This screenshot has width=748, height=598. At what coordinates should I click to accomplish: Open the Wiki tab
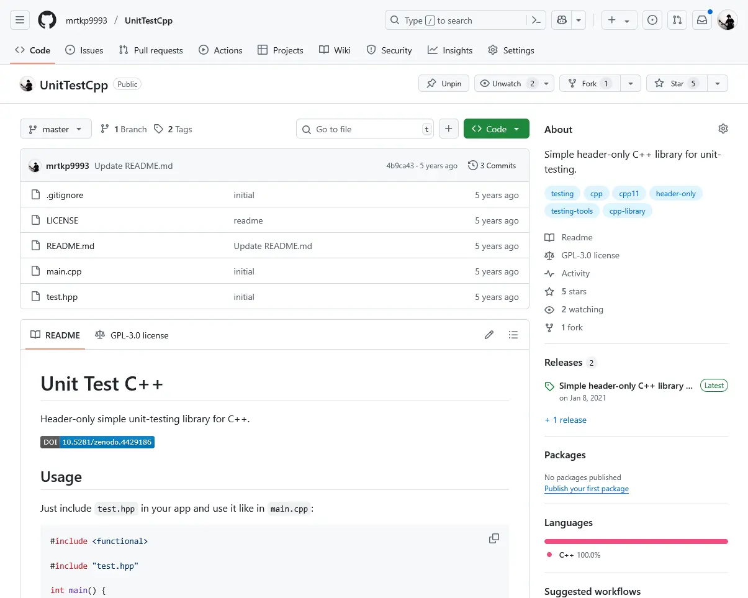pos(335,50)
